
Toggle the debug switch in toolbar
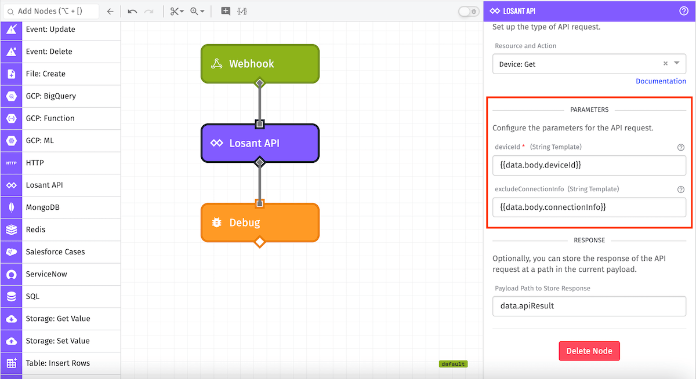tap(468, 11)
